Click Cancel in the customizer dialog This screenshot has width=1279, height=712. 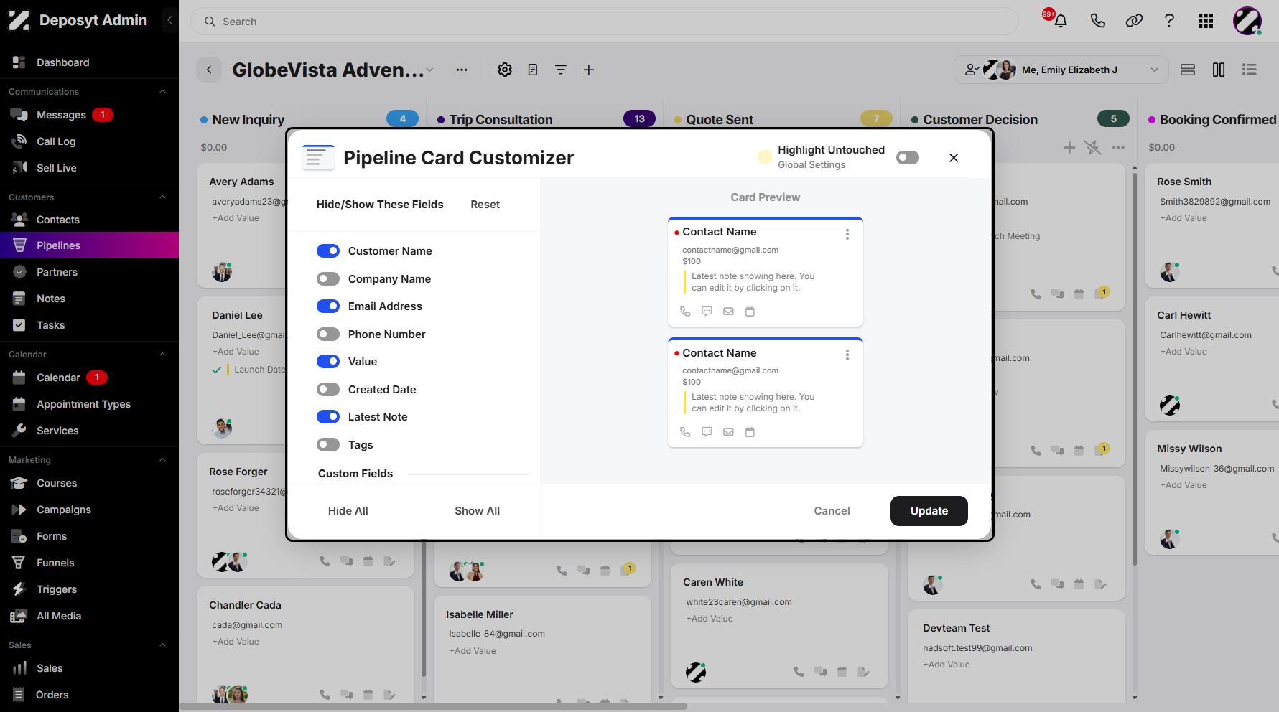click(x=832, y=511)
